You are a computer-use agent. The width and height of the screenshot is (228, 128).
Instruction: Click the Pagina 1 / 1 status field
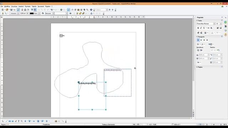(x=5, y=124)
